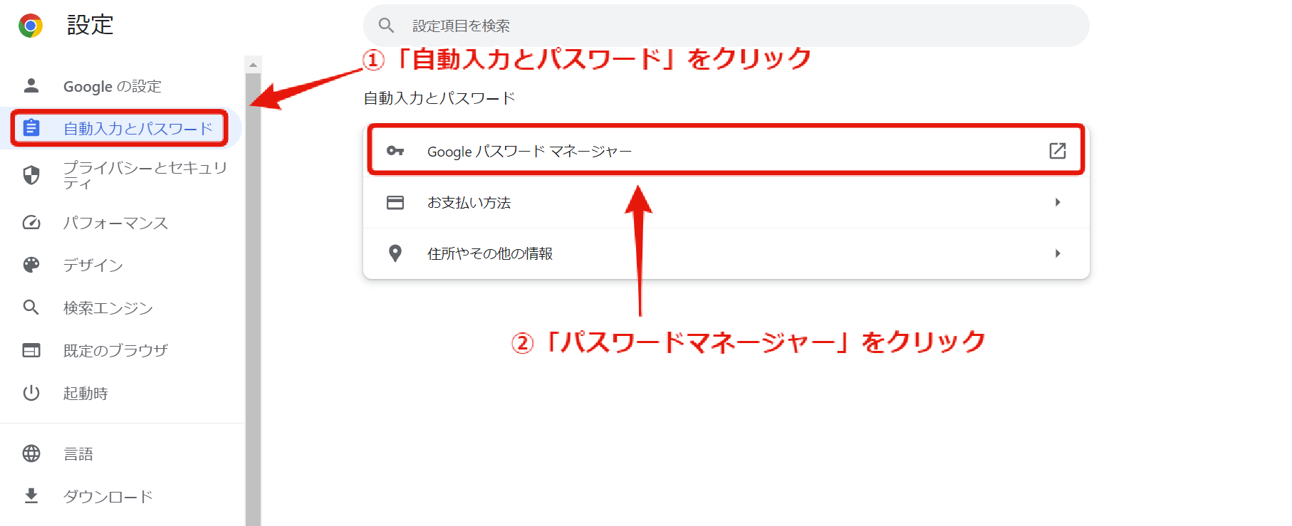Open Google の設定 in the sidebar

coord(113,86)
